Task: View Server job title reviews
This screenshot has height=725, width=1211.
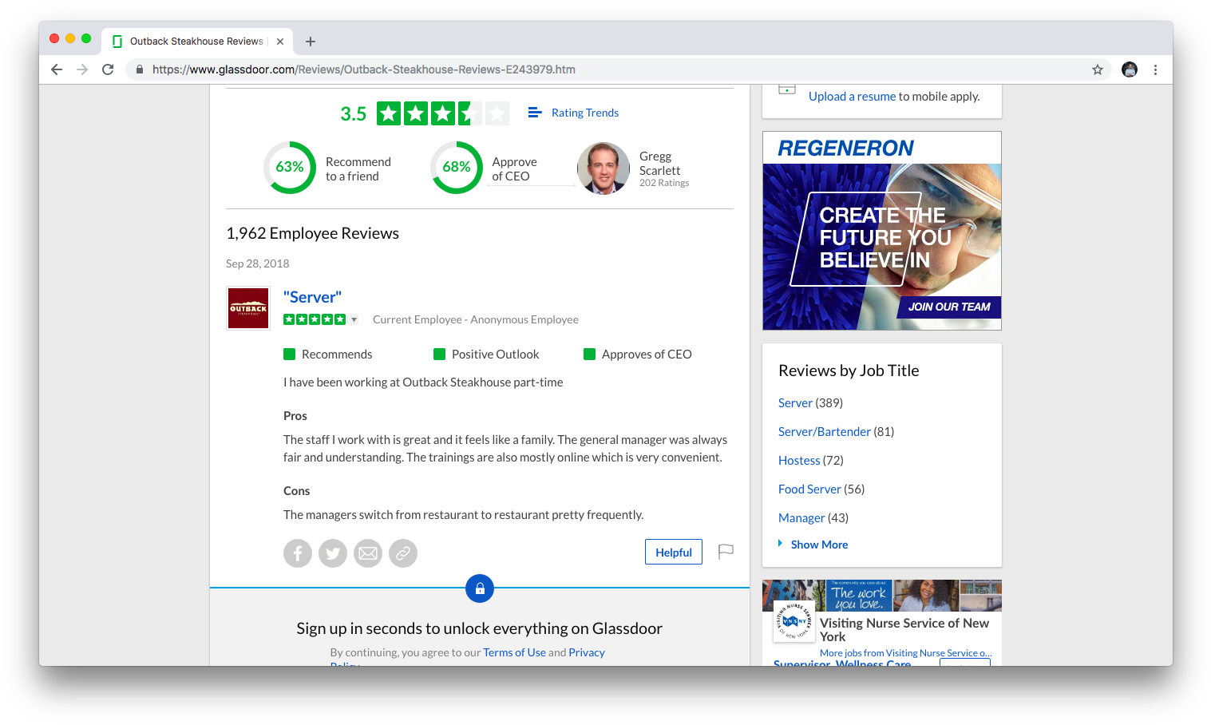Action: [x=795, y=403]
